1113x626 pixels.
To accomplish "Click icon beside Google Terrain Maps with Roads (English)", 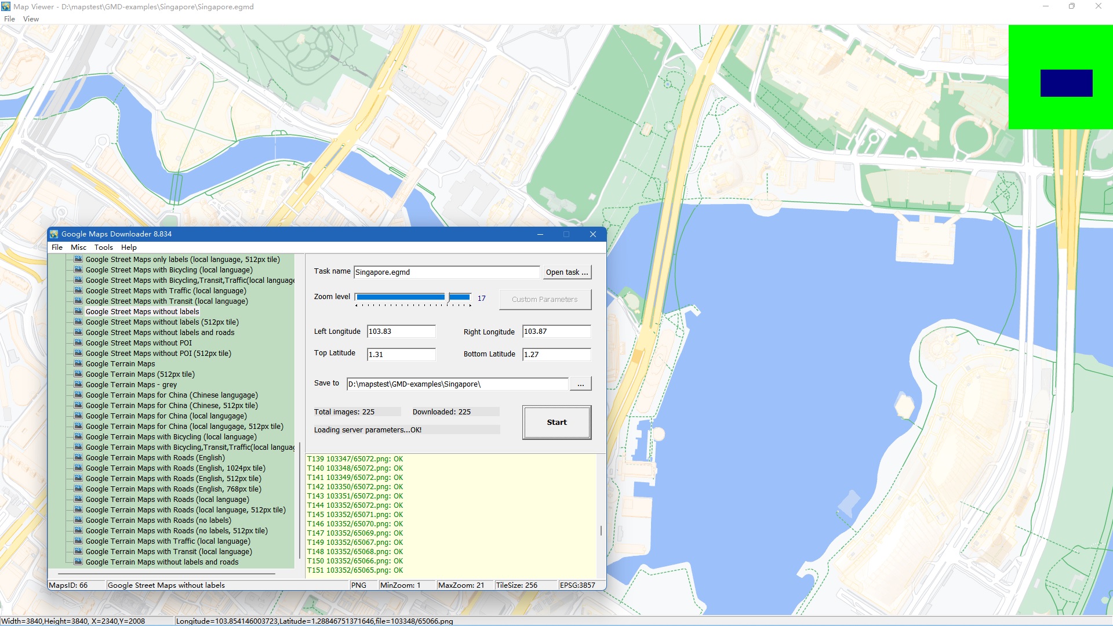I will (x=78, y=457).
